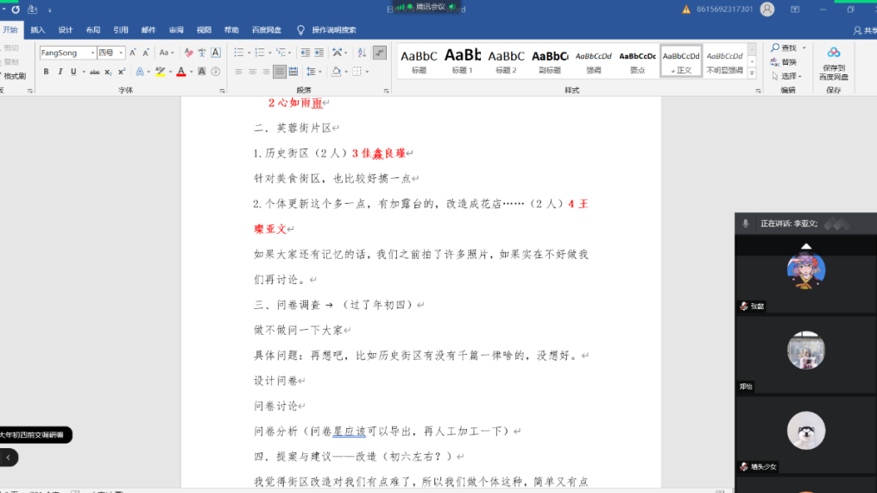The height and width of the screenshot is (493, 877).
Task: Click the clear formatting eraser icon
Action: coord(187,53)
